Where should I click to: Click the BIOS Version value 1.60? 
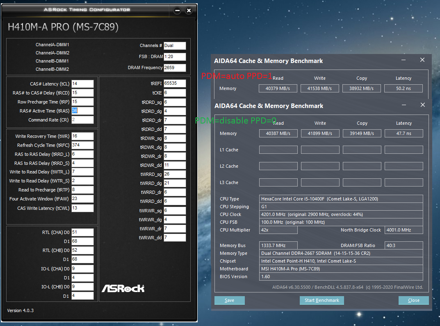341,277
